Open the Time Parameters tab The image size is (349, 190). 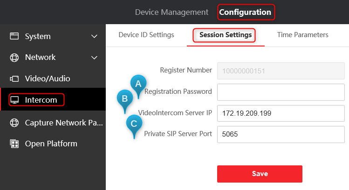pyautogui.click(x=302, y=35)
